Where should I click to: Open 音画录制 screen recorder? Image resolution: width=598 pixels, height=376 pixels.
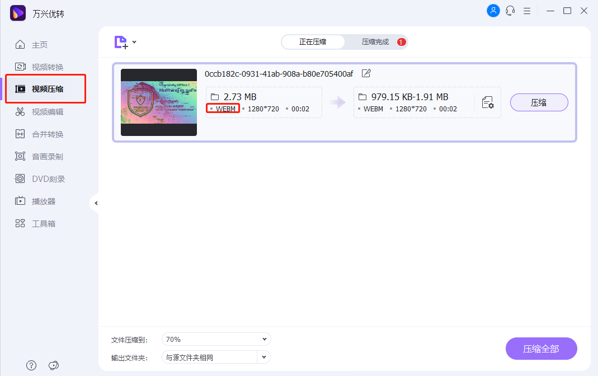[48, 157]
